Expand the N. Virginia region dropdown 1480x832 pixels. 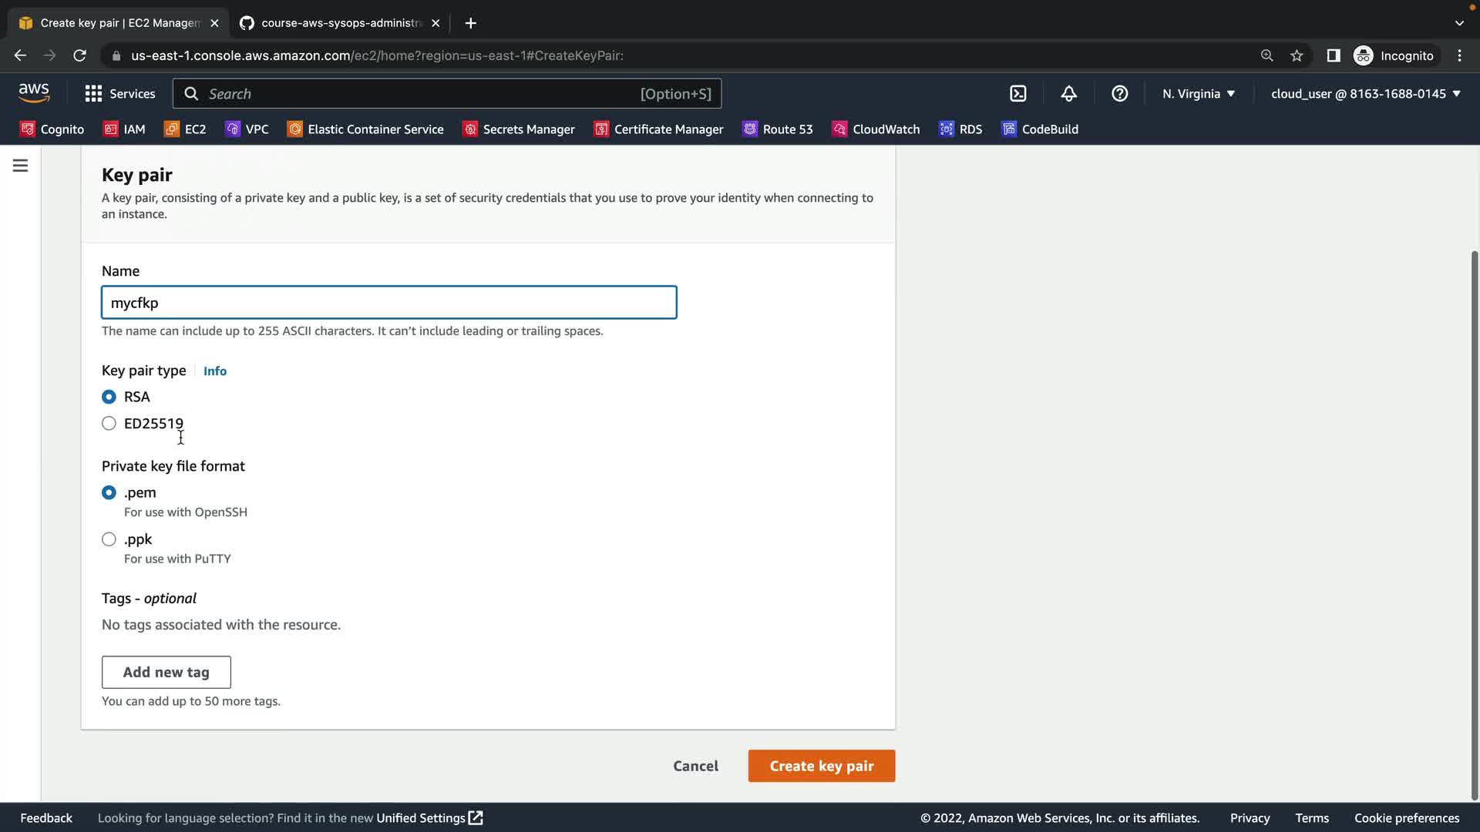[1199, 93]
